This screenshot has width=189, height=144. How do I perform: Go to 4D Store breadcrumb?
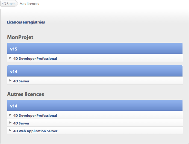(x=8, y=4)
